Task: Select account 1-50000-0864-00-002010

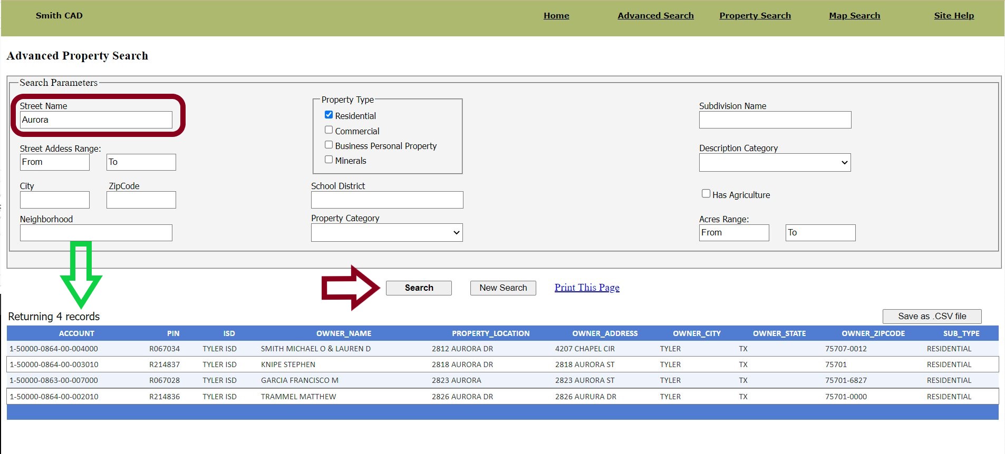Action: pos(54,397)
